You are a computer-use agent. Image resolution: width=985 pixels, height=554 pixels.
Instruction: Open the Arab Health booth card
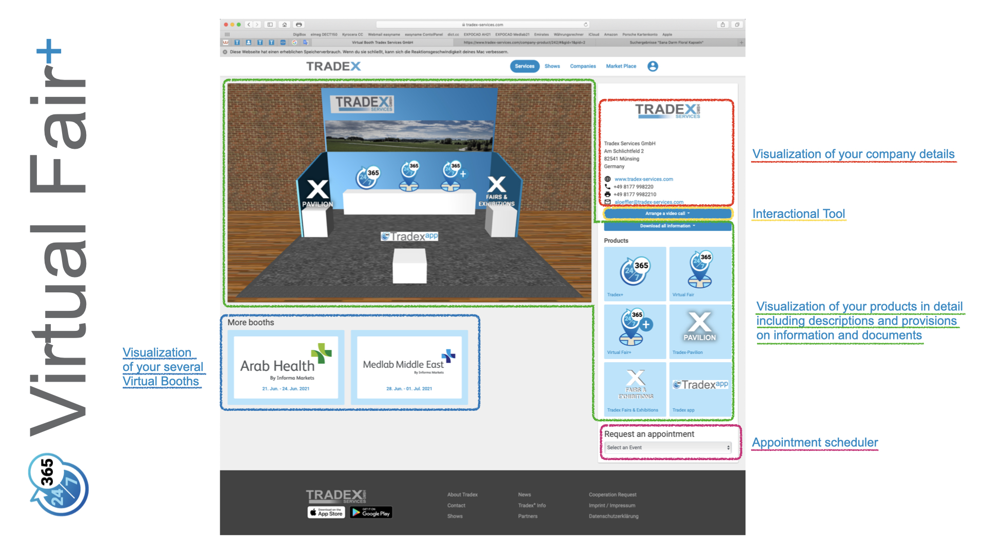[286, 367]
